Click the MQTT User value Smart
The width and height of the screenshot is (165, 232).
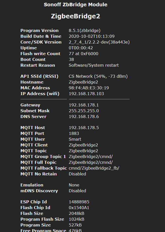(x=75, y=139)
